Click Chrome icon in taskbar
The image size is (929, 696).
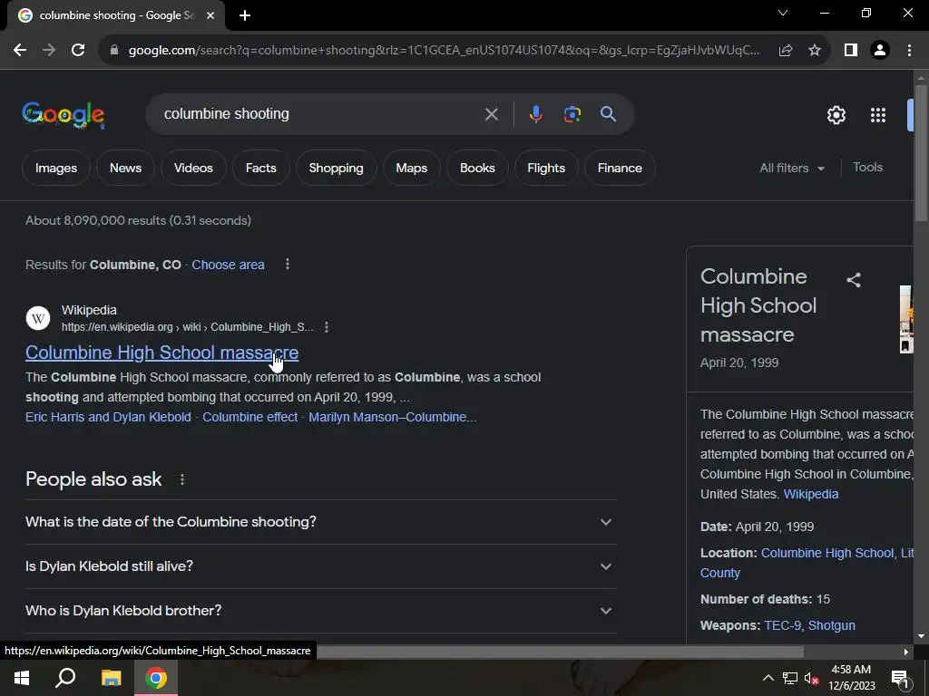pyautogui.click(x=156, y=678)
